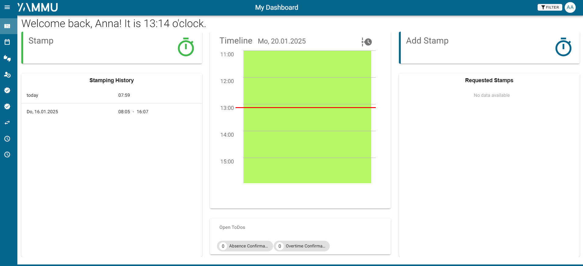This screenshot has width=583, height=266.
Task: Open the swap arrows sidebar icon
Action: tap(7, 123)
